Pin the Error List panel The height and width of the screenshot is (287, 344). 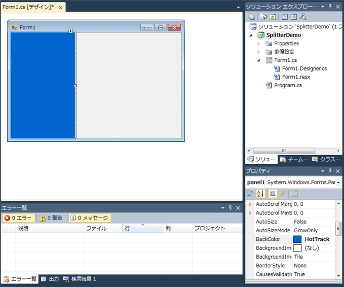click(230, 207)
